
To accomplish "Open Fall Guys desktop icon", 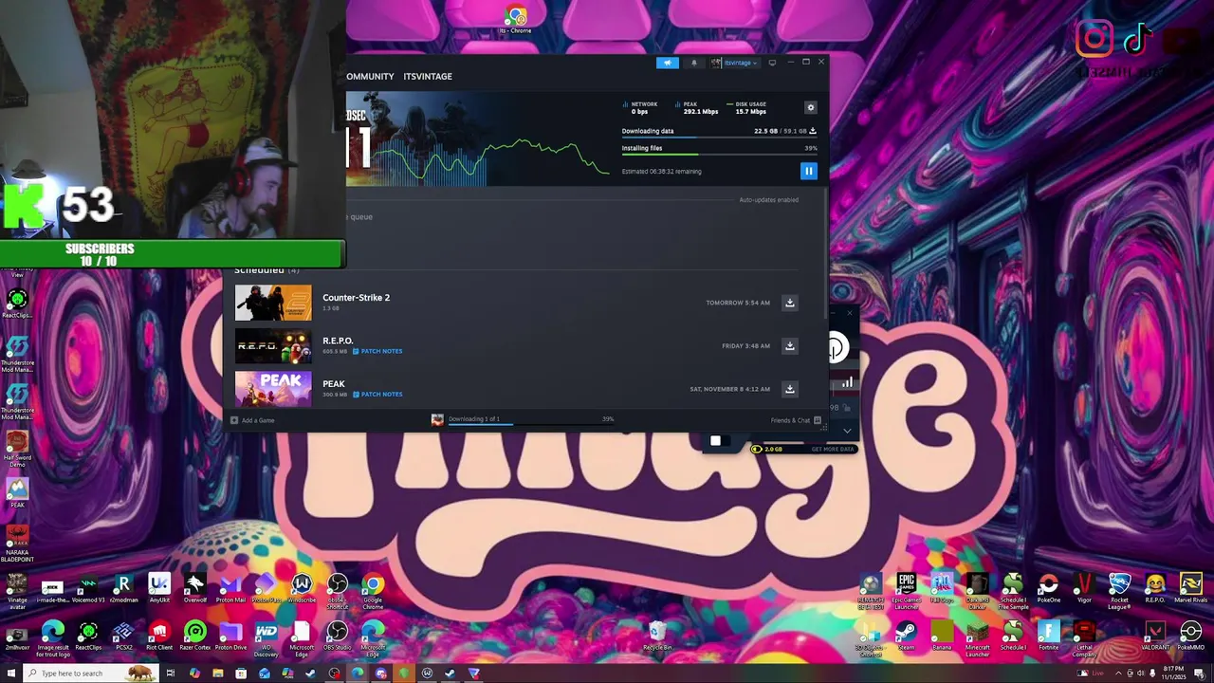I will (x=942, y=588).
